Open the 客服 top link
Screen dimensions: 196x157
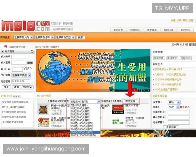pos(191,21)
